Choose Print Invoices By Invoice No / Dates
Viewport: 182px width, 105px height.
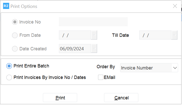click(9, 77)
